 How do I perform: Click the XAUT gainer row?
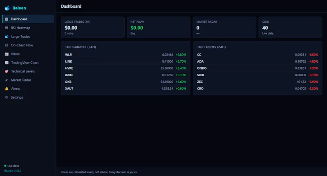pyautogui.click(x=125, y=88)
